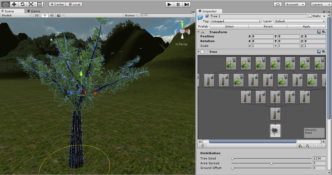
Task: Hide the leaf group numbered 40
Action: [x=234, y=61]
